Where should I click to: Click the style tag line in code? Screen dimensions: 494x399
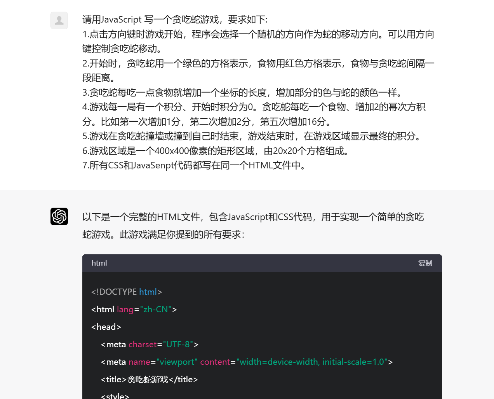(x=115, y=395)
